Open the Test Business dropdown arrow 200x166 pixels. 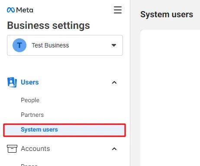click(x=114, y=45)
